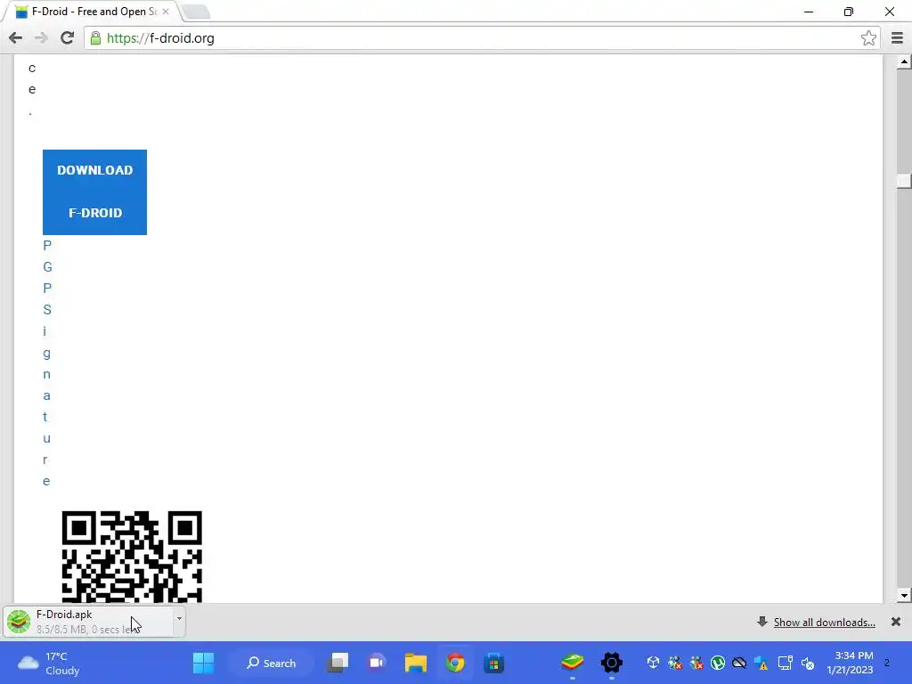Expand the F-Droid.apk download options arrow
Viewport: 912px width, 684px height.
tap(179, 618)
